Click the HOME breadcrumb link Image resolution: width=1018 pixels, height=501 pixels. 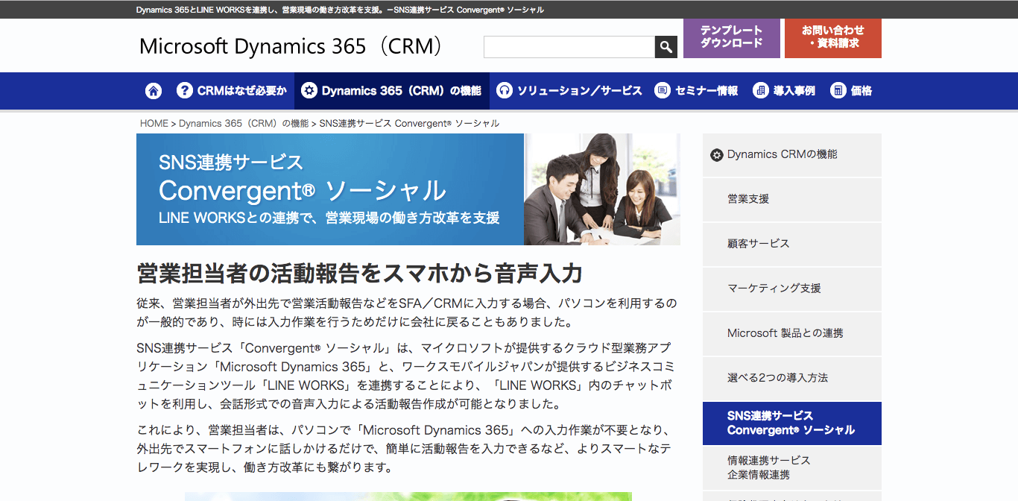[x=154, y=124]
